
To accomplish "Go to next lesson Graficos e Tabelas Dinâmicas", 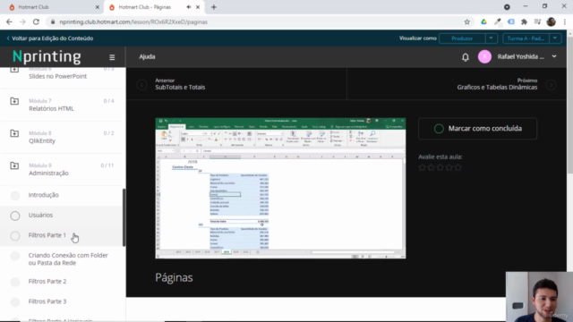I will tap(497, 84).
